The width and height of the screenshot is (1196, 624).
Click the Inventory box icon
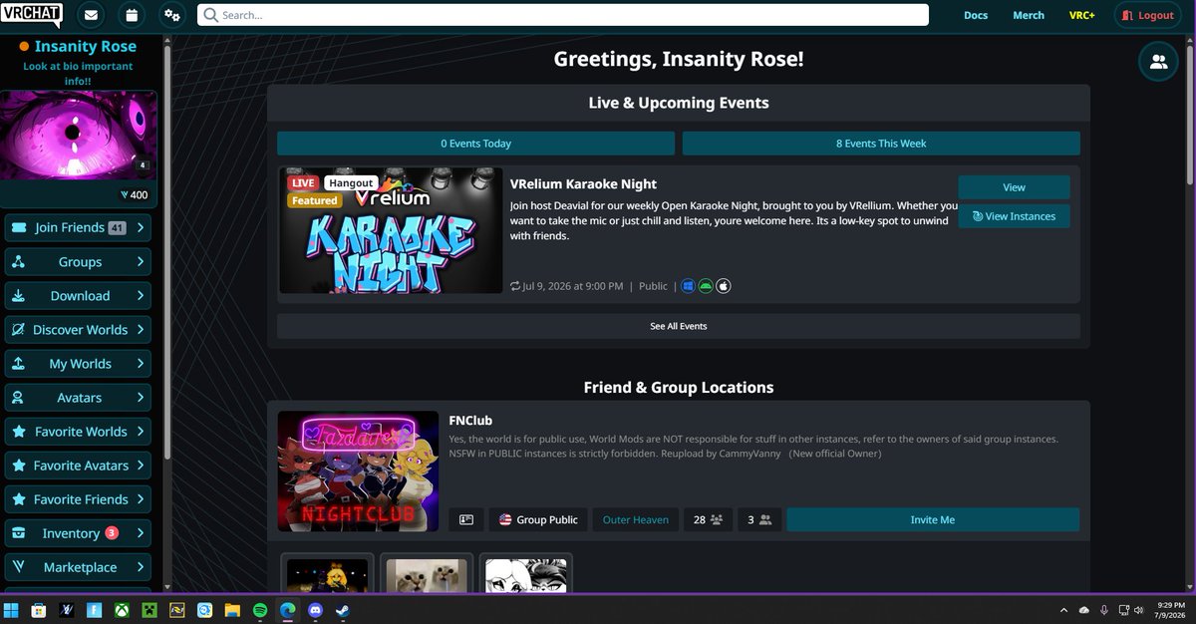[x=19, y=533]
